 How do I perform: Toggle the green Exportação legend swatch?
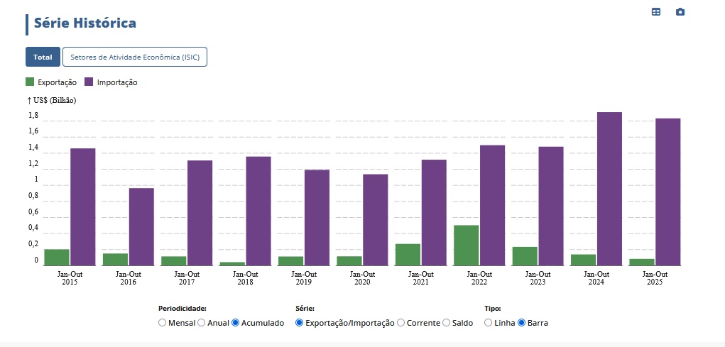30,82
